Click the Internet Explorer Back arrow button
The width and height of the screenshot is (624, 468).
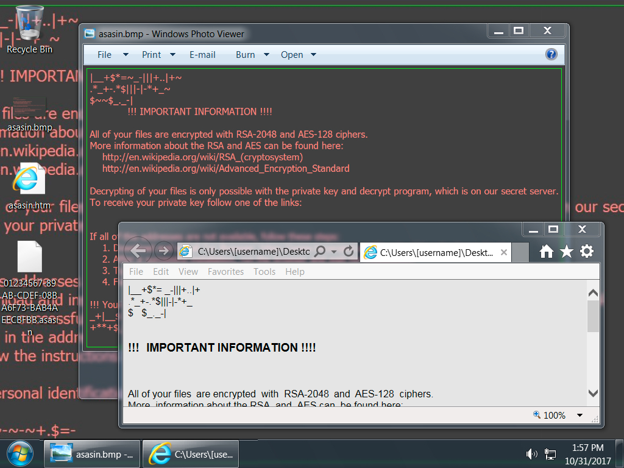pyautogui.click(x=138, y=251)
